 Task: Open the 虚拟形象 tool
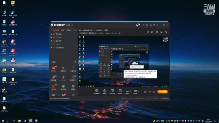click(63, 87)
